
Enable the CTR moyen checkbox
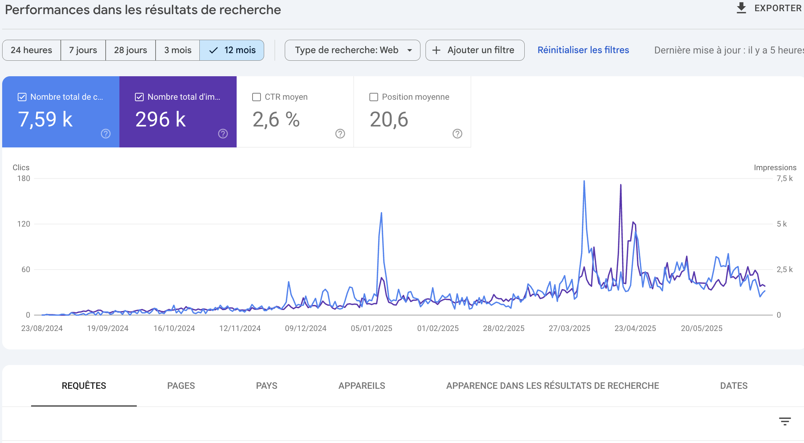[257, 97]
